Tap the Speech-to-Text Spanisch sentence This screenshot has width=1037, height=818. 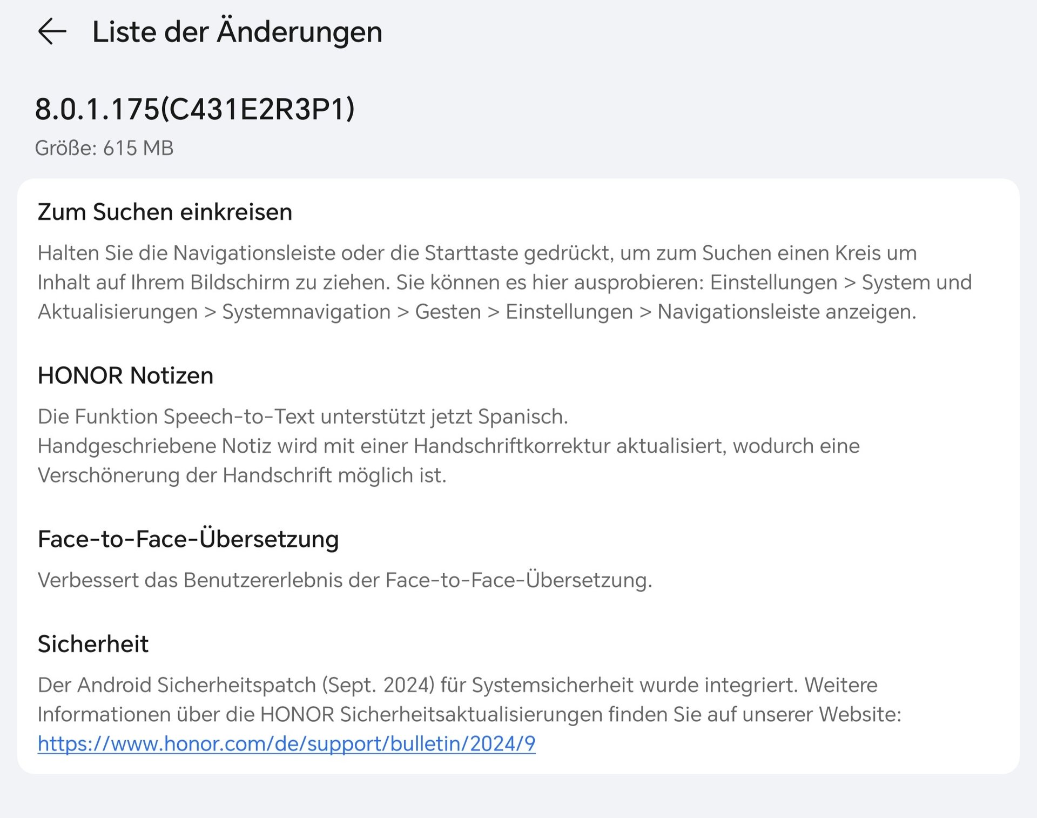click(302, 417)
